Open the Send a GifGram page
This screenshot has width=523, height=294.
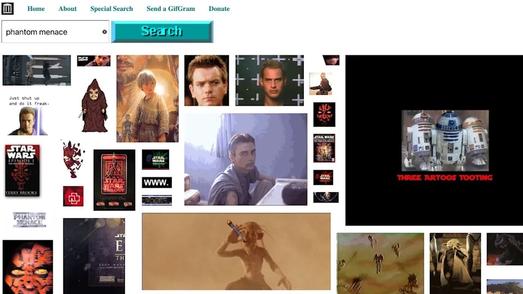170,9
